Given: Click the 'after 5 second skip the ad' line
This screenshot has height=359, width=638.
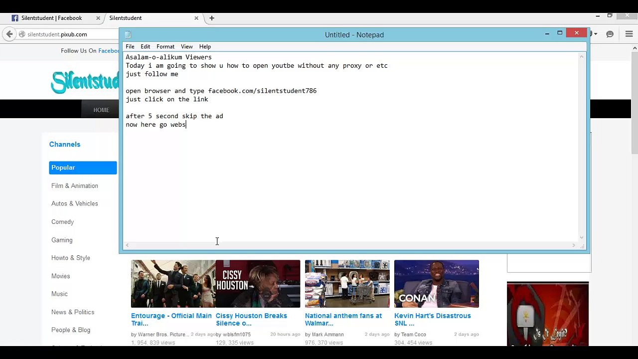Looking at the screenshot, I should coord(174,116).
